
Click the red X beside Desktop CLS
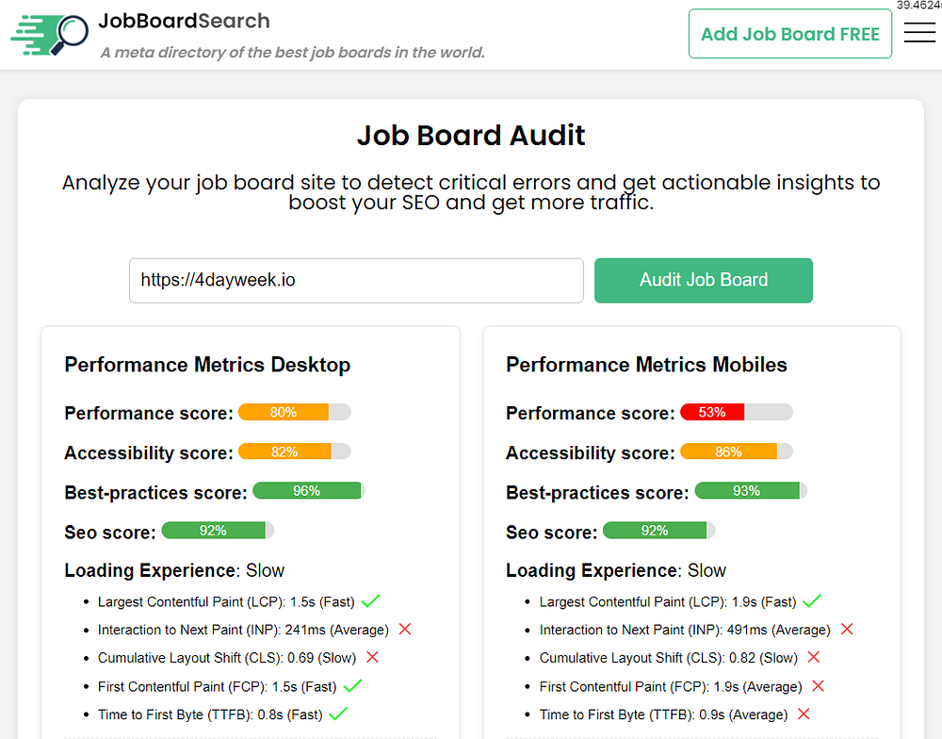372,658
